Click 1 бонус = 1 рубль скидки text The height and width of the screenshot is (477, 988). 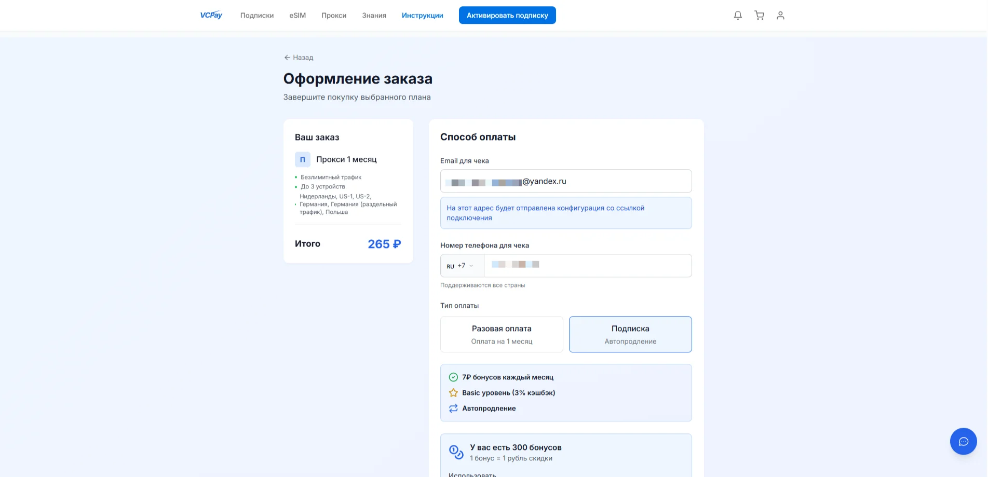coord(511,458)
